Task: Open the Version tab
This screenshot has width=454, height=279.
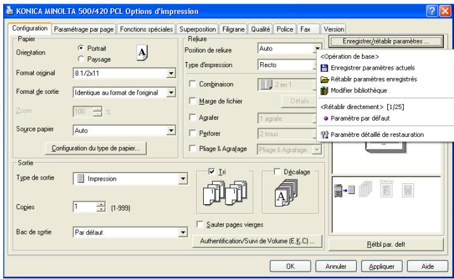Action: pos(334,30)
